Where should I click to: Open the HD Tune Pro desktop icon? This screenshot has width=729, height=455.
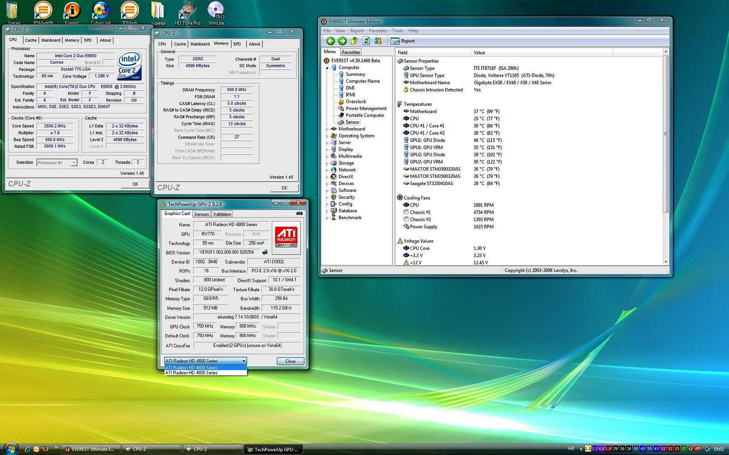(x=187, y=13)
